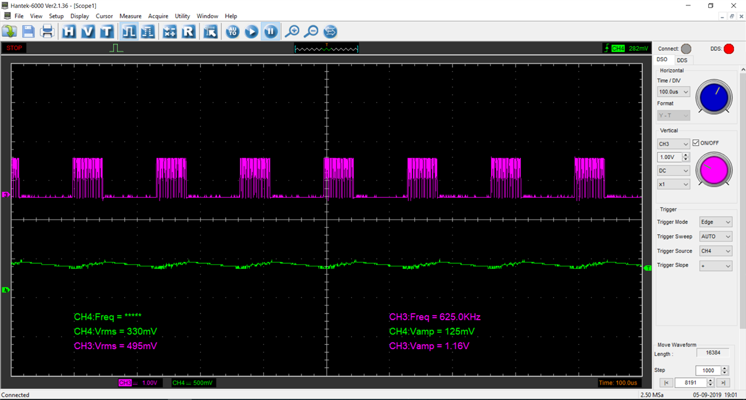Open the Display menu
746x400 pixels.
pos(79,16)
